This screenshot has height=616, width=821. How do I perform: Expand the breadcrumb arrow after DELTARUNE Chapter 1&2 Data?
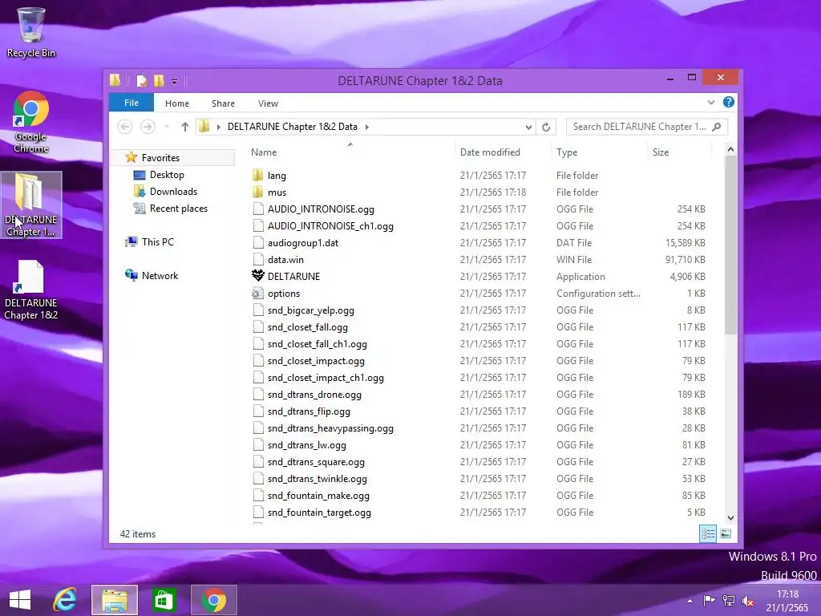point(367,127)
